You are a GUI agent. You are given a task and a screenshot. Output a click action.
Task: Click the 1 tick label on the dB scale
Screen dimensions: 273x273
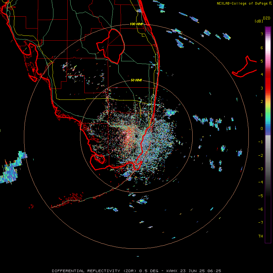[x=262, y=115]
